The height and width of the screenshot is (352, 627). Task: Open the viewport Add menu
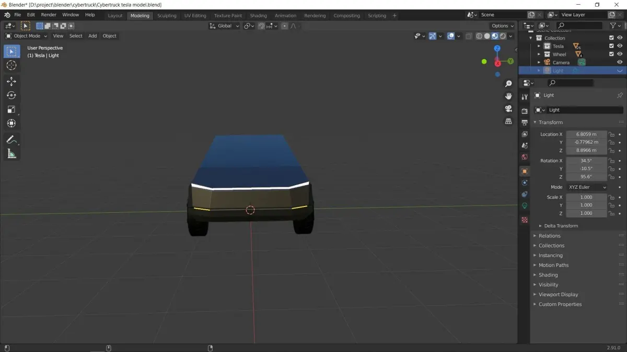tap(92, 36)
